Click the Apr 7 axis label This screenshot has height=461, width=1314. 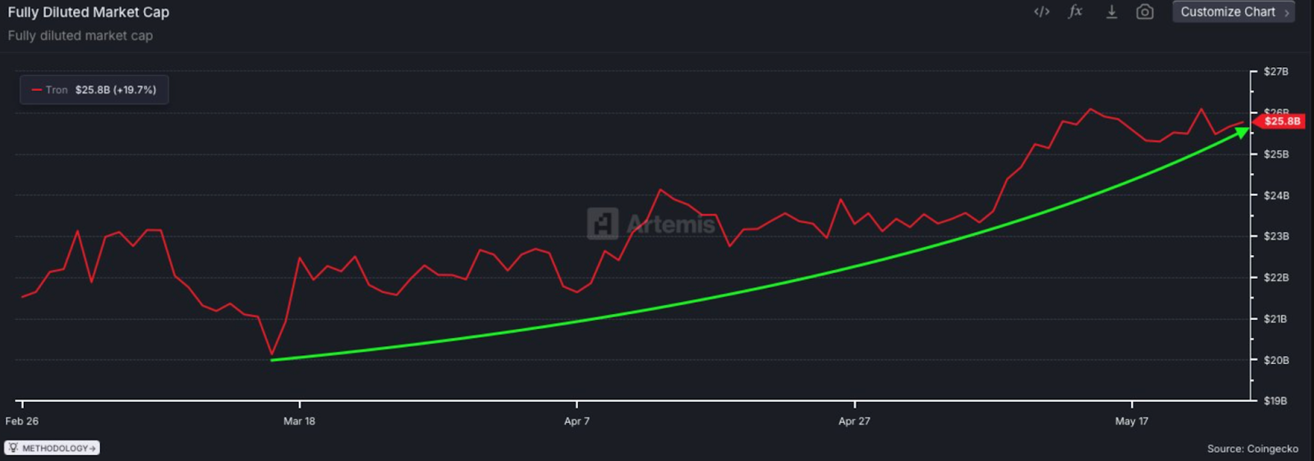[577, 421]
